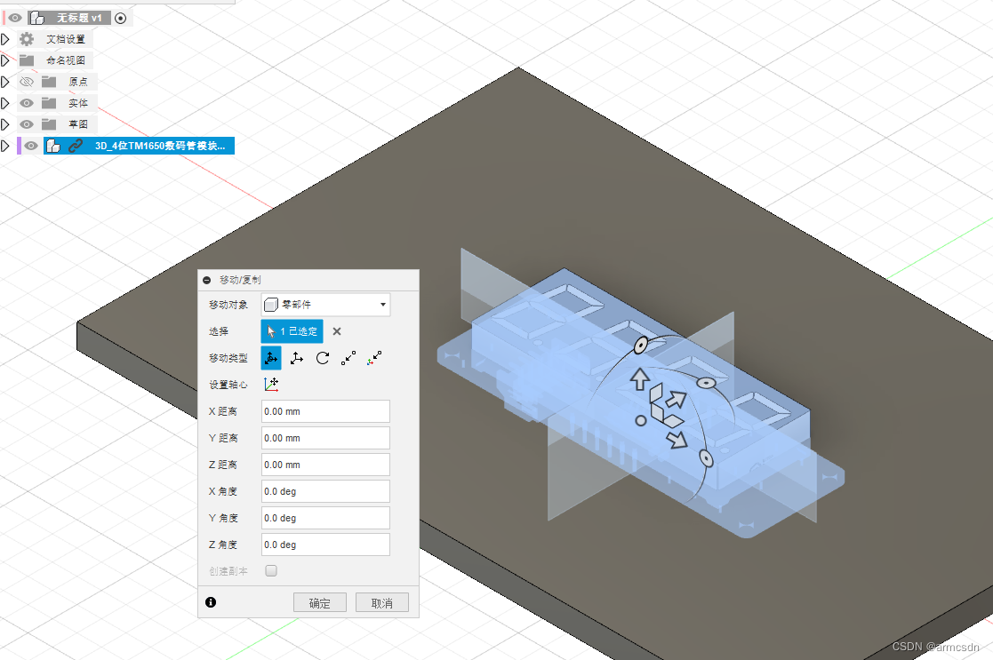The height and width of the screenshot is (660, 993).
Task: Select the 原点 tree label
Action: (x=78, y=82)
